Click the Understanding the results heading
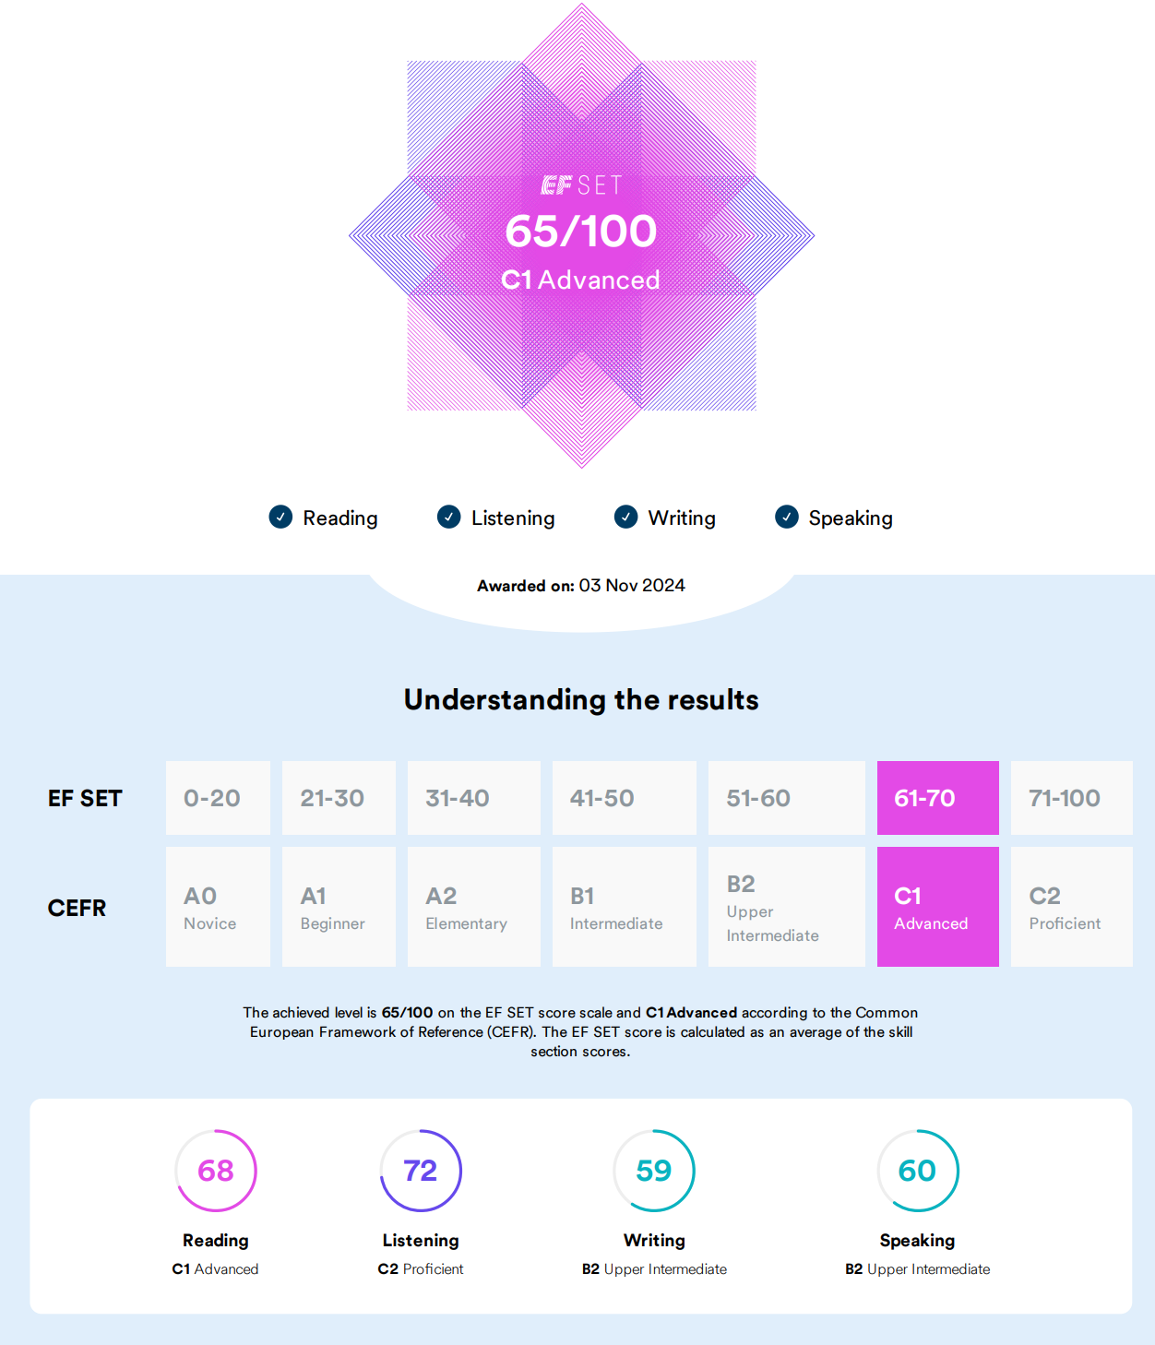 (x=581, y=700)
